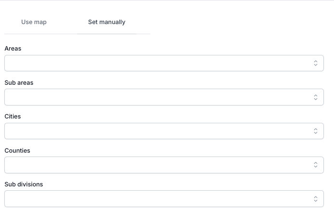This screenshot has width=334, height=223.
Task: Switch to the Use map tab
Action: 34,22
